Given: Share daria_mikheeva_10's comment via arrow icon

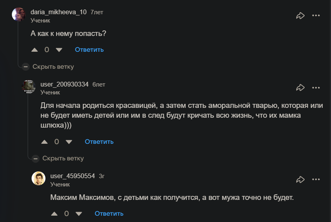Looking at the screenshot, I should click(300, 16).
